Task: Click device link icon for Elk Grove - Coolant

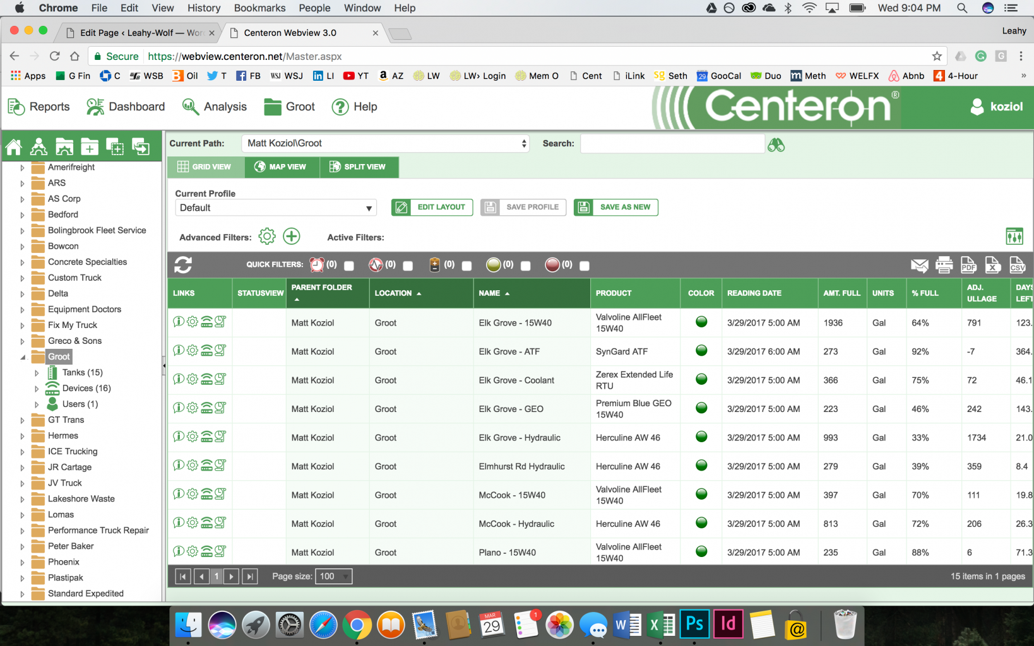Action: click(x=206, y=379)
